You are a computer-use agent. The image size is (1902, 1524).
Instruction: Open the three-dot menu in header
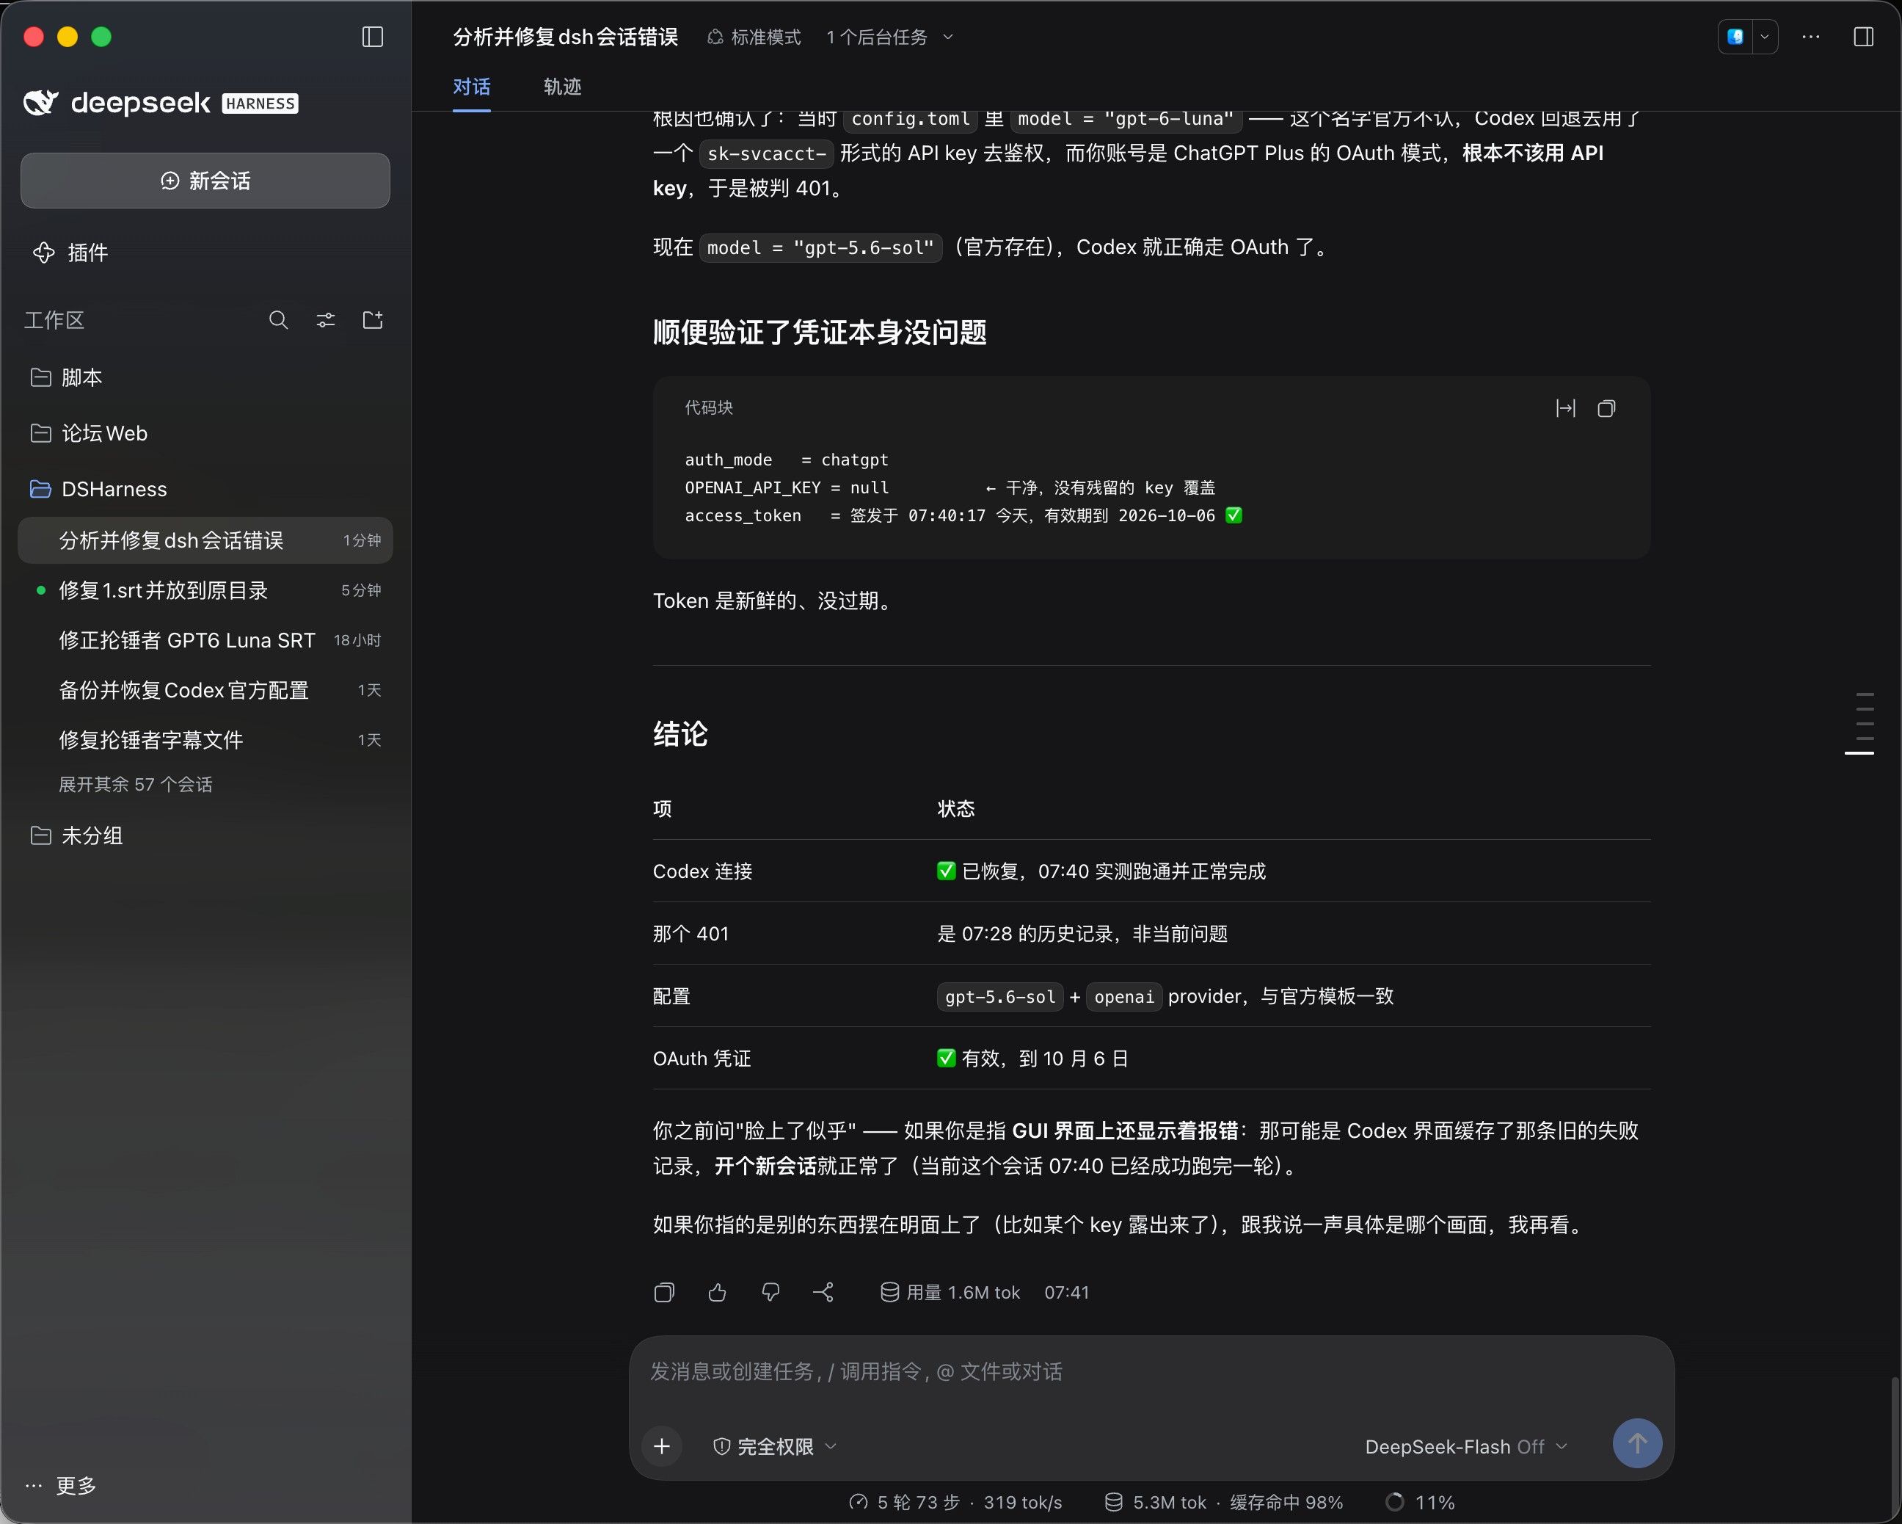click(1810, 37)
